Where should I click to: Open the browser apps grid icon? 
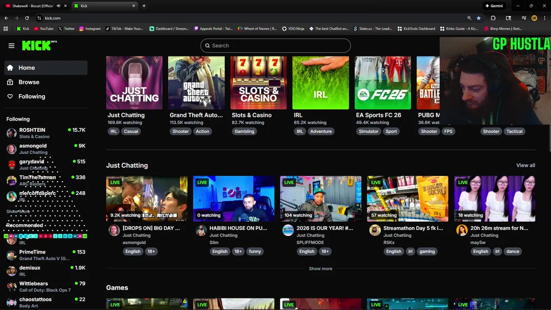pos(6,29)
